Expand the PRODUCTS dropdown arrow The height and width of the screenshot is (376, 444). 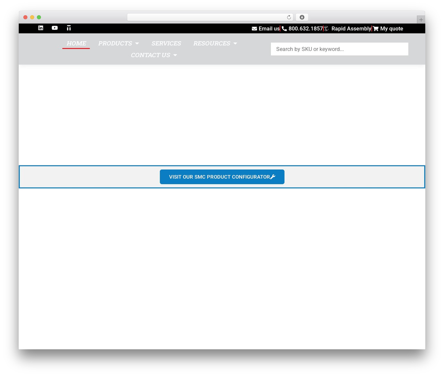(x=137, y=43)
